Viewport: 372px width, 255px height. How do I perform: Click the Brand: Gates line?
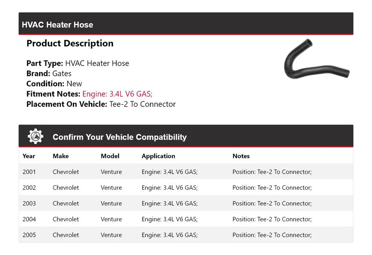tap(49, 74)
